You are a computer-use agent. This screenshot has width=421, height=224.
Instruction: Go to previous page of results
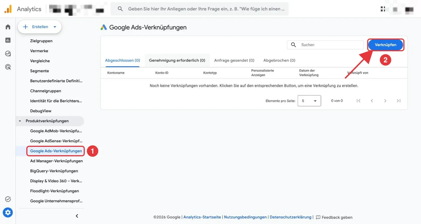372,101
